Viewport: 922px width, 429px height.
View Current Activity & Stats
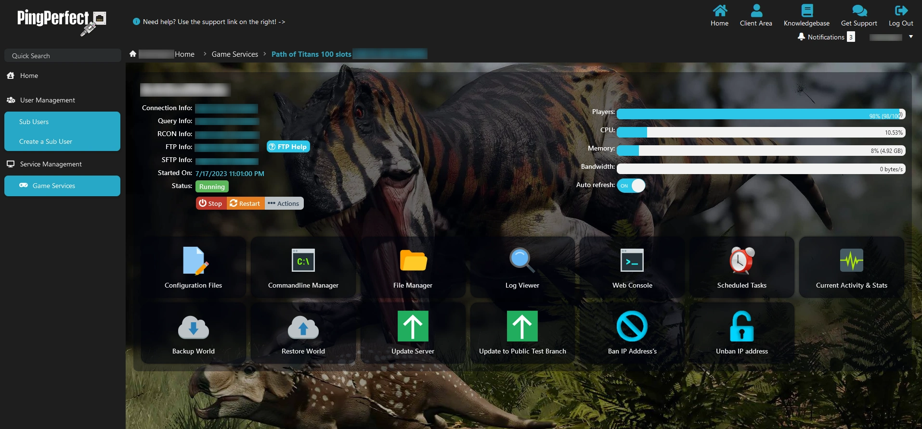[x=851, y=261]
